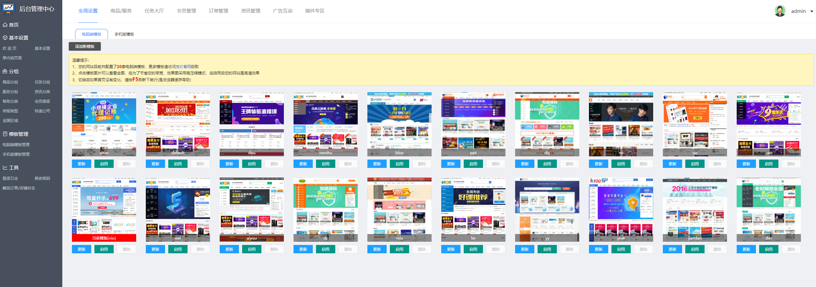816x287 pixels.
Task: Go to 修改密码 in sidebar
Action: pos(42,178)
